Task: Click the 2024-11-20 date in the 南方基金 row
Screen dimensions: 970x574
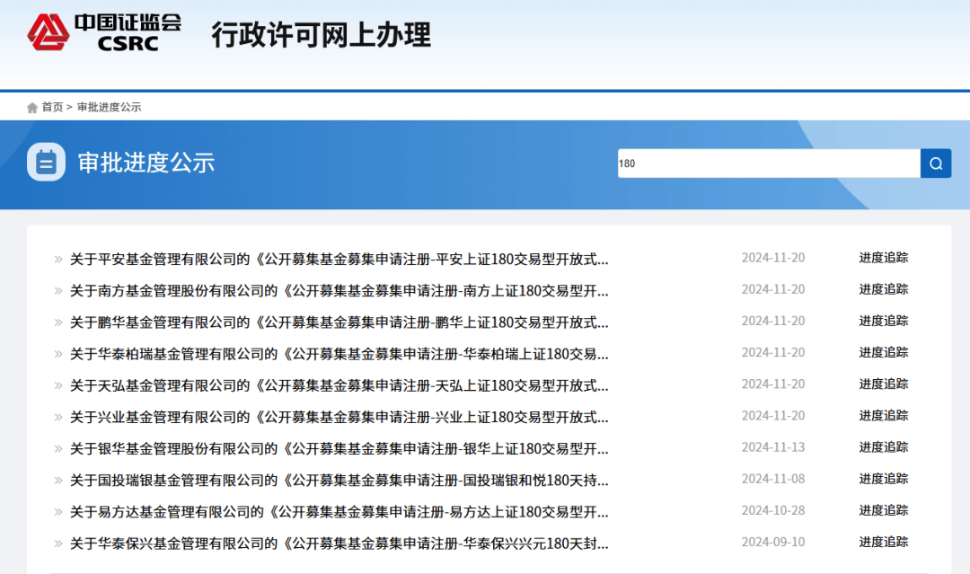Action: [773, 289]
